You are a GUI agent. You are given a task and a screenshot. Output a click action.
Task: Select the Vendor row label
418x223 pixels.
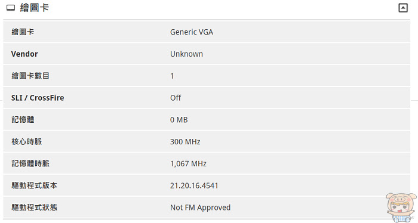(24, 54)
